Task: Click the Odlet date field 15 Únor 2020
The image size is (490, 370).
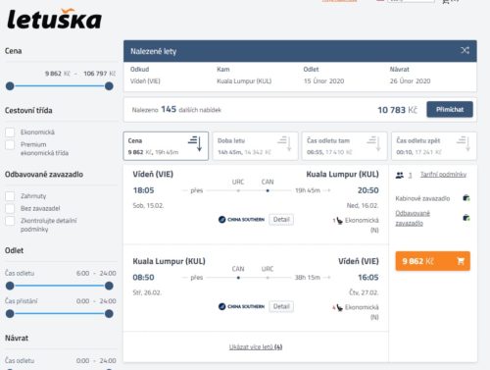Action: pos(323,80)
